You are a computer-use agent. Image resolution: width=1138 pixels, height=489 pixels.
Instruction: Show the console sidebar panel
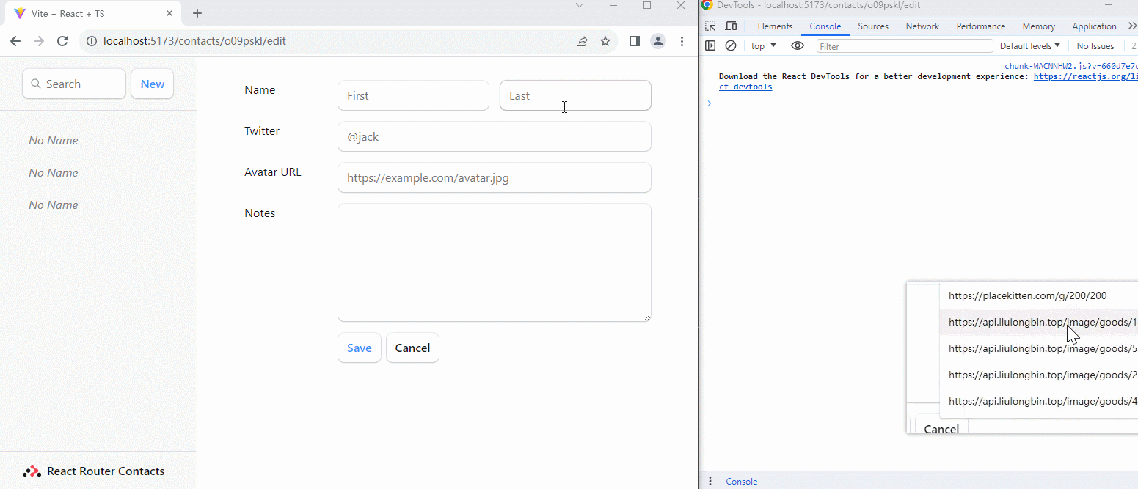tap(710, 46)
